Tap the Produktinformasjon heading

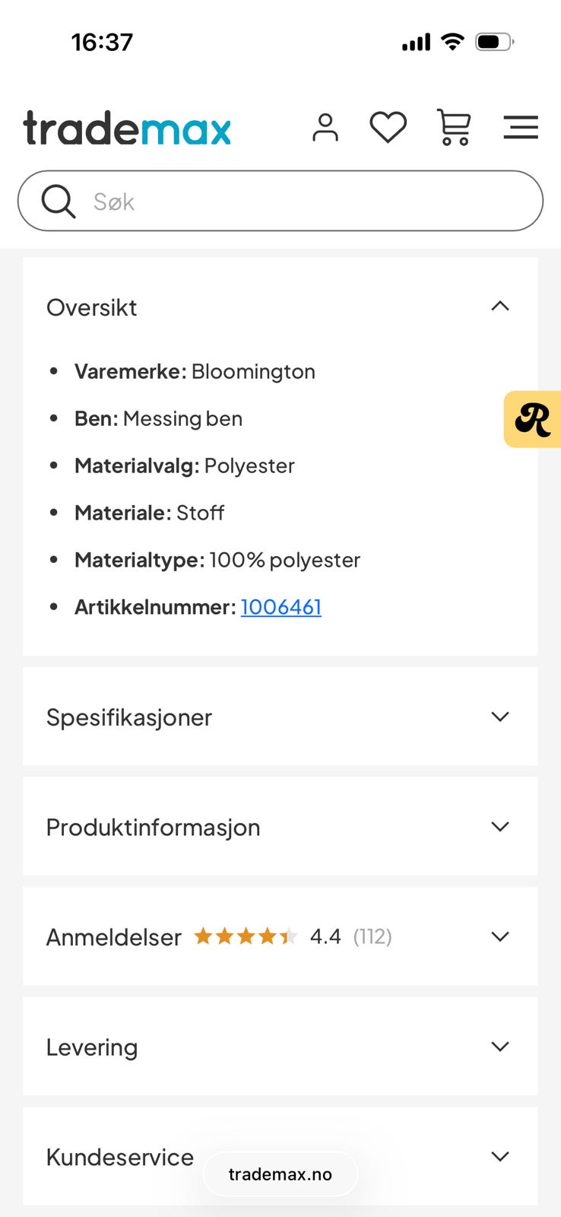click(153, 828)
